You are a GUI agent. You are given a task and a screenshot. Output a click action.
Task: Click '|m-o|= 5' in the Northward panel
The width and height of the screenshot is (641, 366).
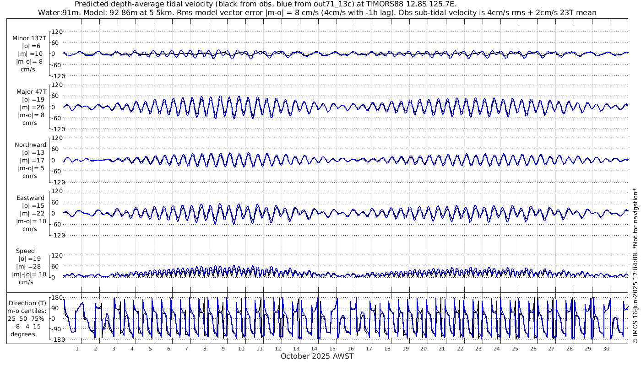pyautogui.click(x=31, y=168)
